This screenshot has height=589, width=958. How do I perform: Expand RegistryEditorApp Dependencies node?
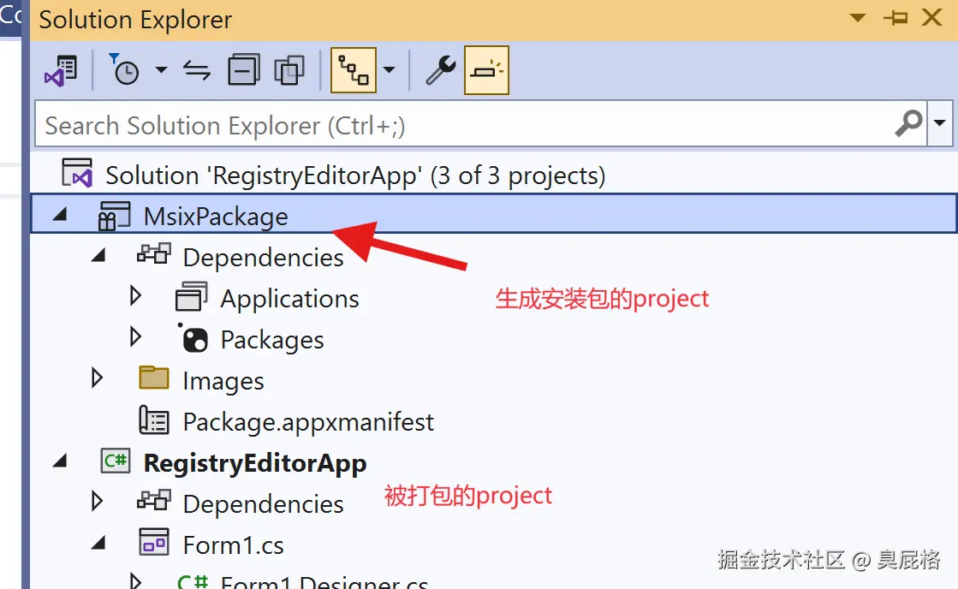point(97,501)
